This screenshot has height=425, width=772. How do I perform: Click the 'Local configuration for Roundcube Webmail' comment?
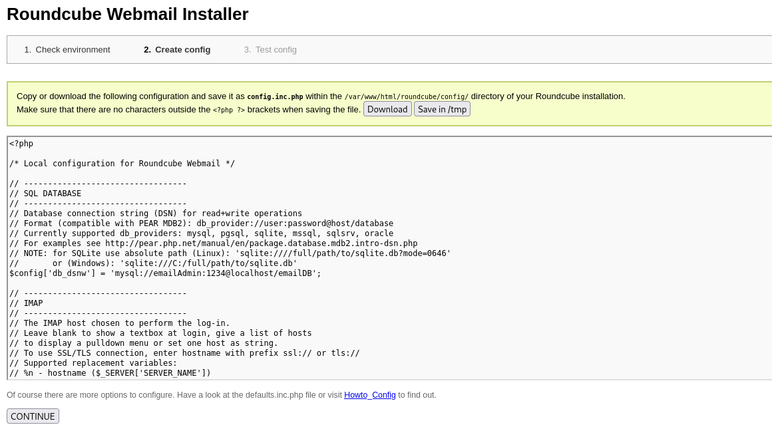[122, 164]
